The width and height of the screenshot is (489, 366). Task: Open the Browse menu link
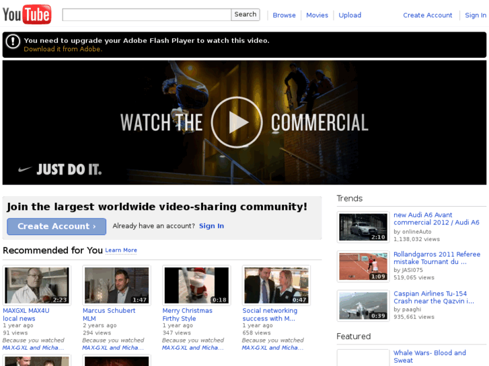tap(284, 15)
